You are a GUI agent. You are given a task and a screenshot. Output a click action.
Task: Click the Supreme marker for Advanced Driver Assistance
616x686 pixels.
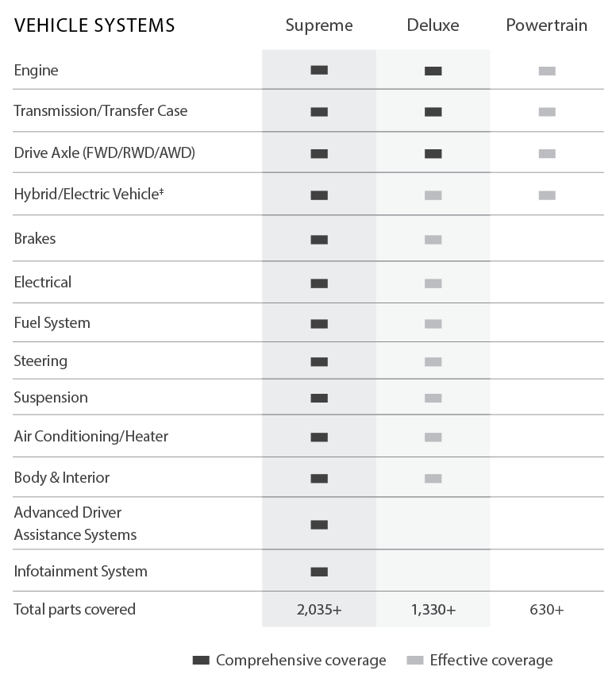coord(319,525)
